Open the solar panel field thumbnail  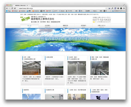(x=54, y=68)
